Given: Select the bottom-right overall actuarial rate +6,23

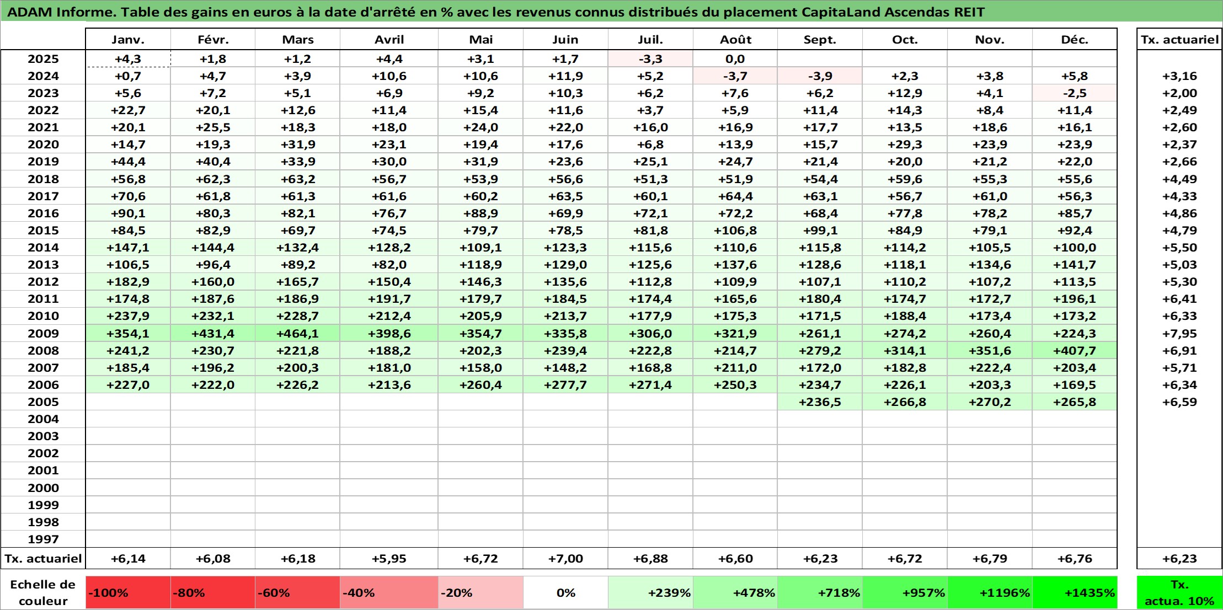Looking at the screenshot, I should point(1179,558).
